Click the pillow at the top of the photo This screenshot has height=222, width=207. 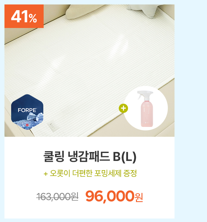(x=82, y=12)
